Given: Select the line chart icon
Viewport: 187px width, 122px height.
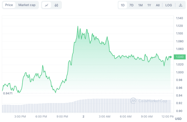Looking at the screenshot, I should tap(47, 5).
